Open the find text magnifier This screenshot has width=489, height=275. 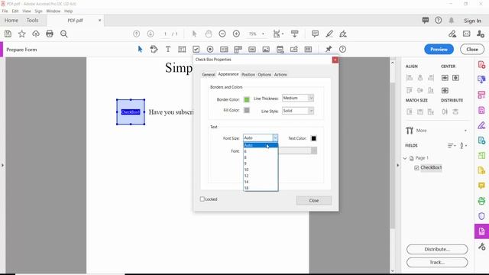coord(64,34)
